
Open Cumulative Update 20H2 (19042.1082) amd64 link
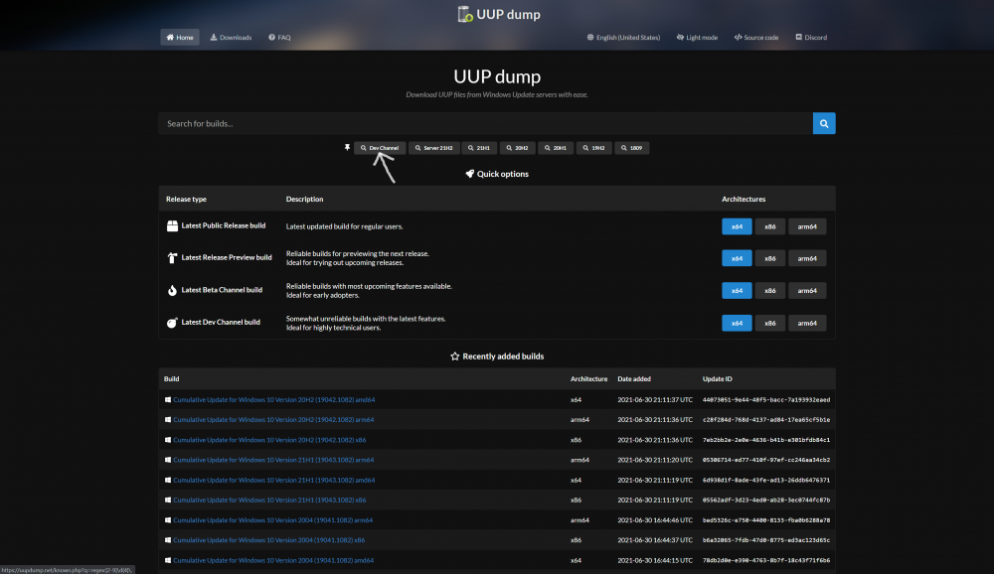[x=274, y=400]
